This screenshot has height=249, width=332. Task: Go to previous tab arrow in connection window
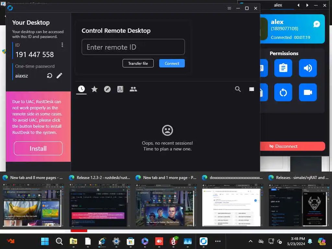298,5
